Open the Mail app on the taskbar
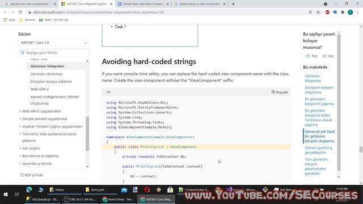This screenshot has width=363, height=204. tap(124, 190)
